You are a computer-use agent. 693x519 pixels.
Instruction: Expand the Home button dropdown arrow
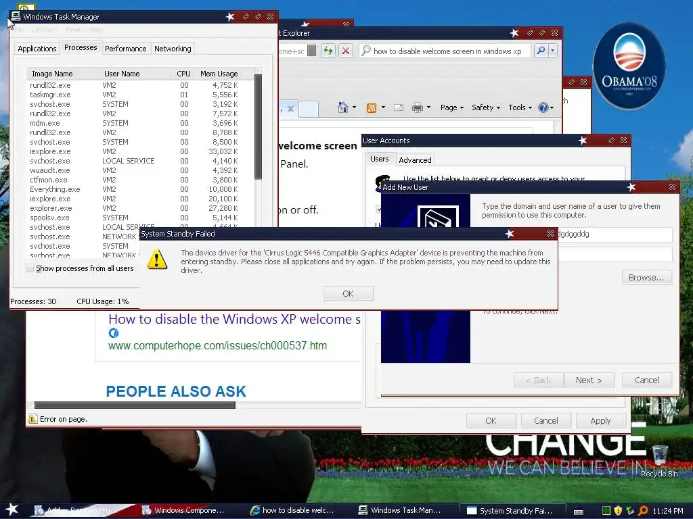pyautogui.click(x=354, y=107)
